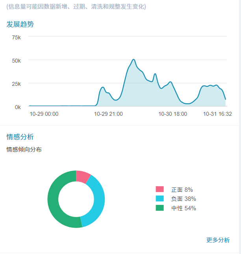Click the 情感倾向分布 subtitle
The image size is (241, 254).
coord(24,150)
